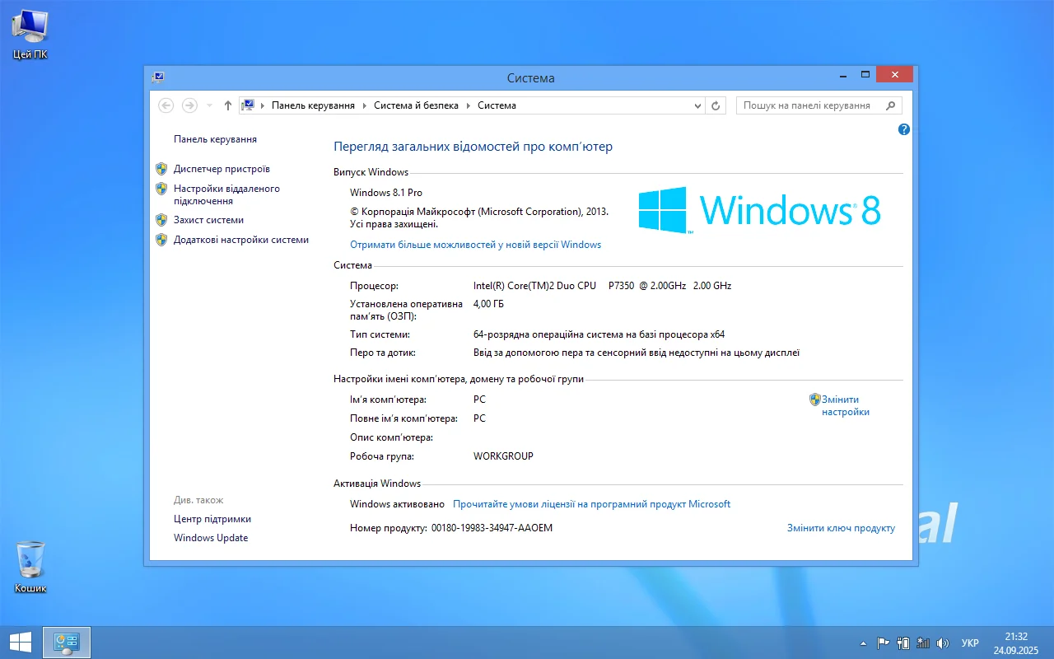Click the blue help question mark icon
Screen dimensions: 1054x659
(x=904, y=129)
